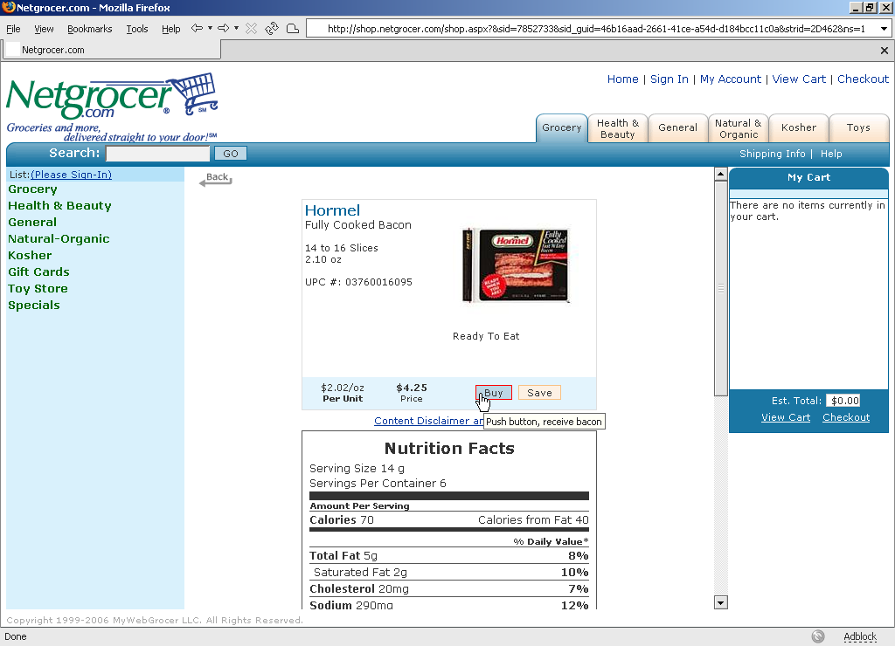Click the GO search button
Image resolution: width=895 pixels, height=646 pixels.
(231, 154)
